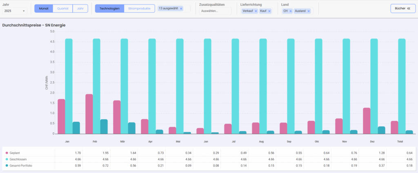Click the teal Gesamt-Portfolio bar for Mär
The image size is (418, 173).
(x=132, y=128)
